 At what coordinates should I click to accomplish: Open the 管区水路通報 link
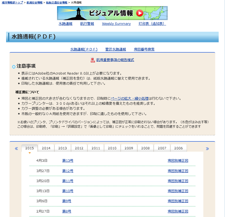[x=115, y=49]
